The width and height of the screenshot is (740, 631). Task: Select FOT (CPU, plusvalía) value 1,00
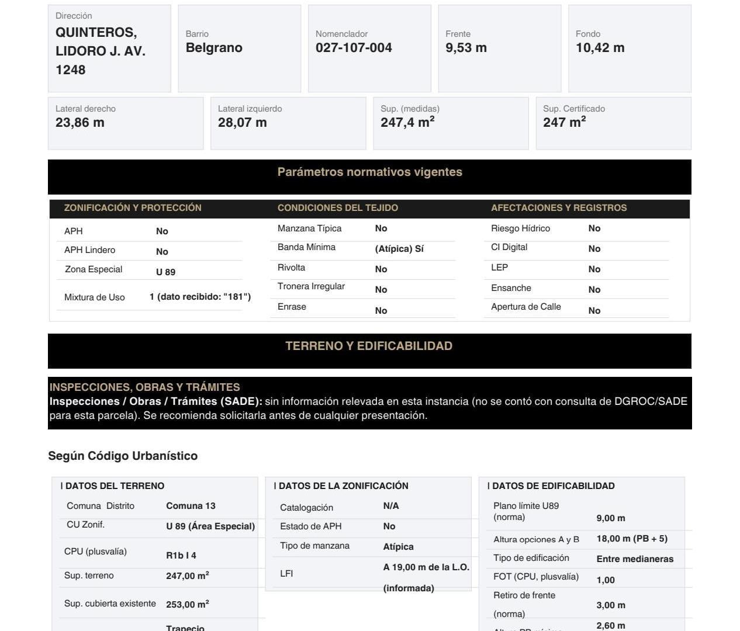coord(606,580)
